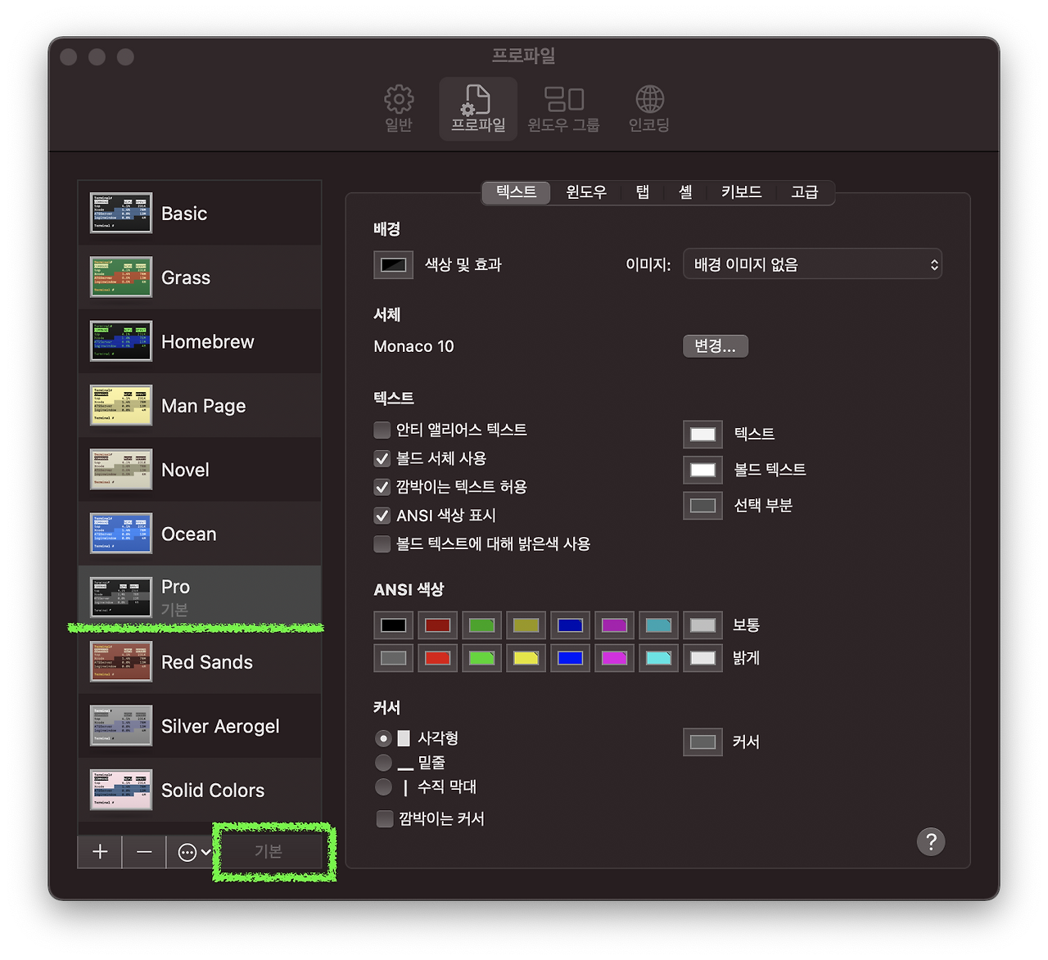The image size is (1048, 960).
Task: Open the 셸 tab
Action: [x=684, y=192]
